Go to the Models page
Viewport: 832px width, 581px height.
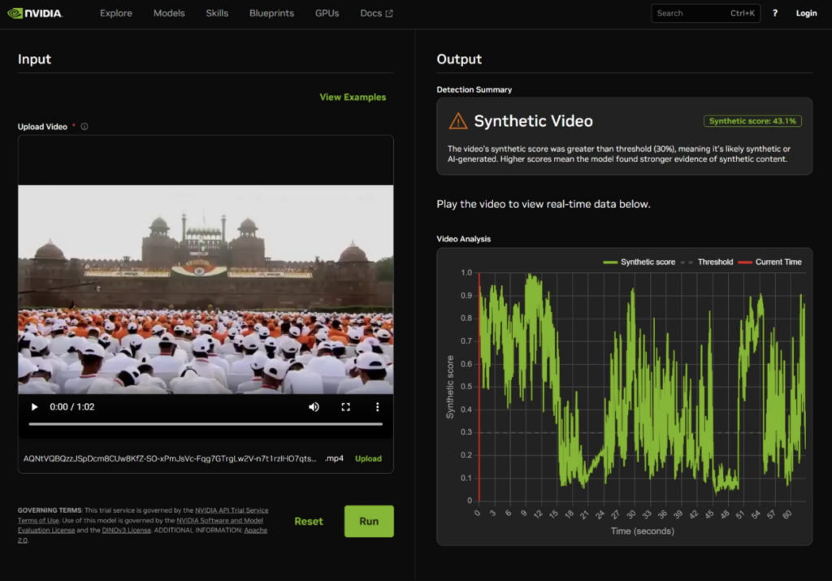point(169,13)
